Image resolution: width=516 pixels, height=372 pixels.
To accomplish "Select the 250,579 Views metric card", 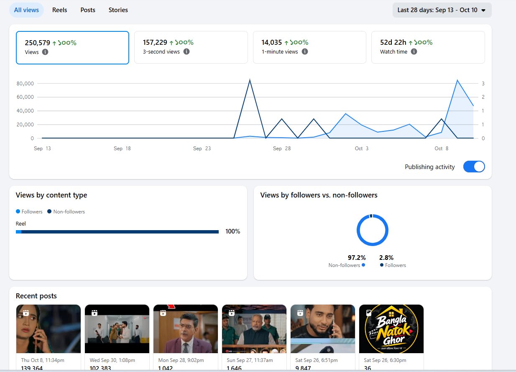I will (x=72, y=48).
